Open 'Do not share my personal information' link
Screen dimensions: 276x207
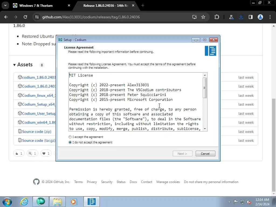pos(211,182)
